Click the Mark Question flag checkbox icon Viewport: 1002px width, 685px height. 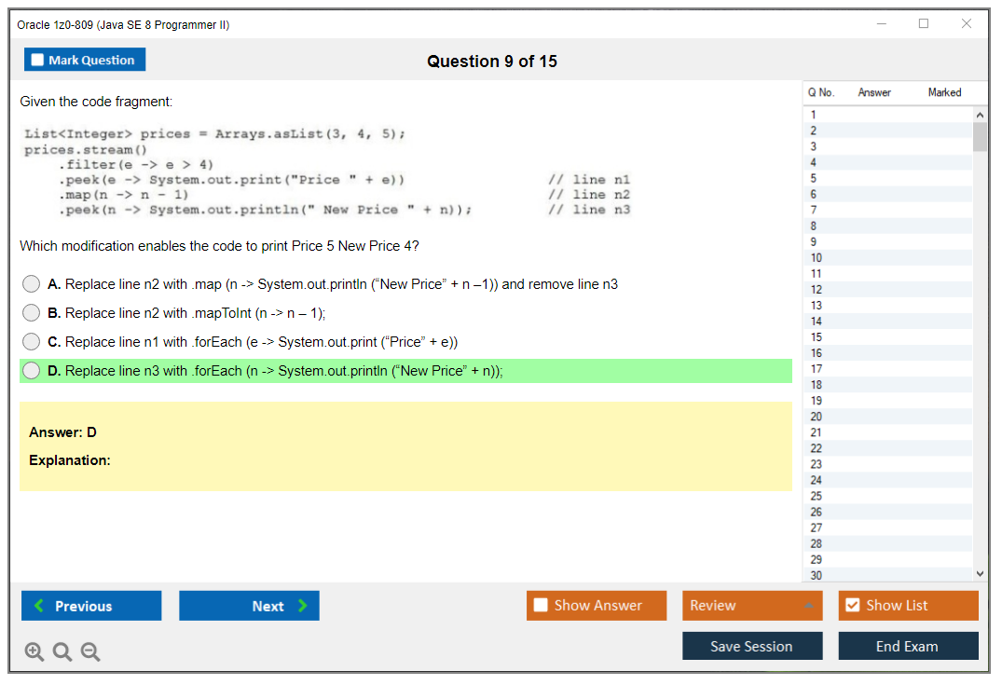click(36, 59)
